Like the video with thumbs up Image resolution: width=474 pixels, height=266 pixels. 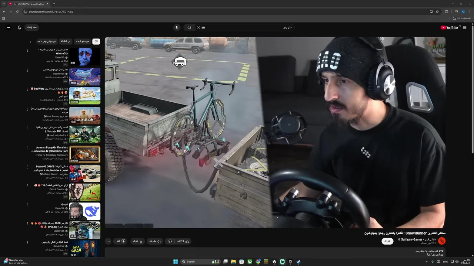coord(183,241)
